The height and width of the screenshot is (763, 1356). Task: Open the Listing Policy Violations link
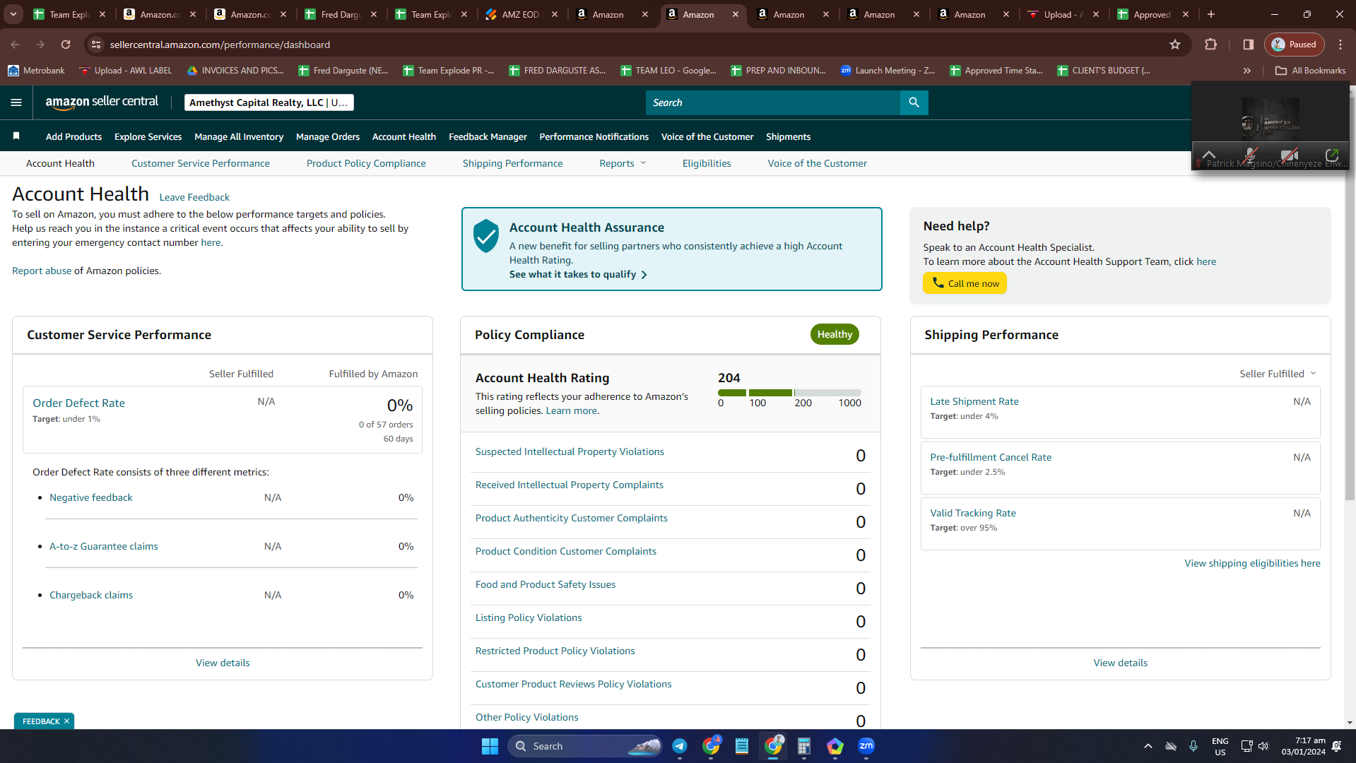coord(529,617)
